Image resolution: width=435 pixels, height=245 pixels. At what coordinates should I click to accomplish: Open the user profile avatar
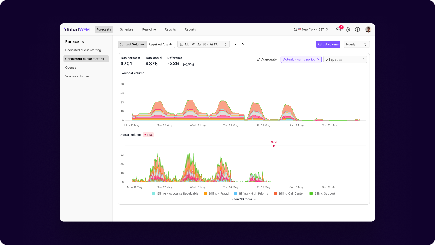coord(368,29)
